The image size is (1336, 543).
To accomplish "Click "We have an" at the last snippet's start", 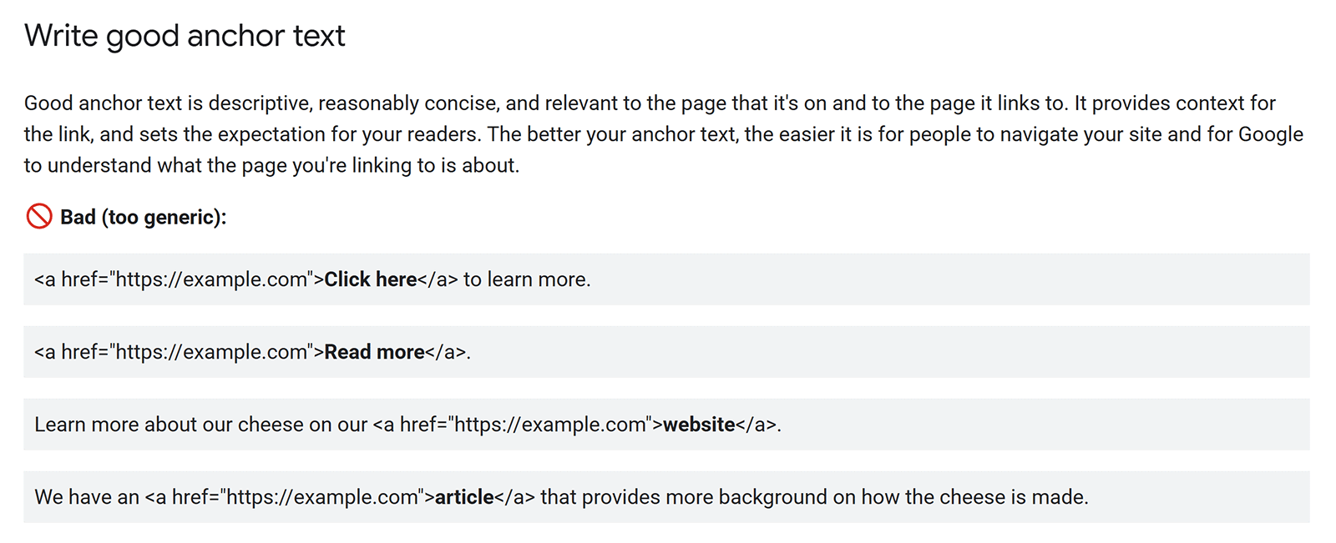I will point(87,497).
